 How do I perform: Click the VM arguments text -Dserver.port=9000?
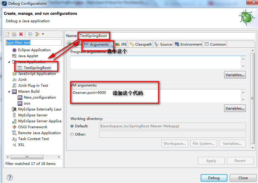click(89, 93)
